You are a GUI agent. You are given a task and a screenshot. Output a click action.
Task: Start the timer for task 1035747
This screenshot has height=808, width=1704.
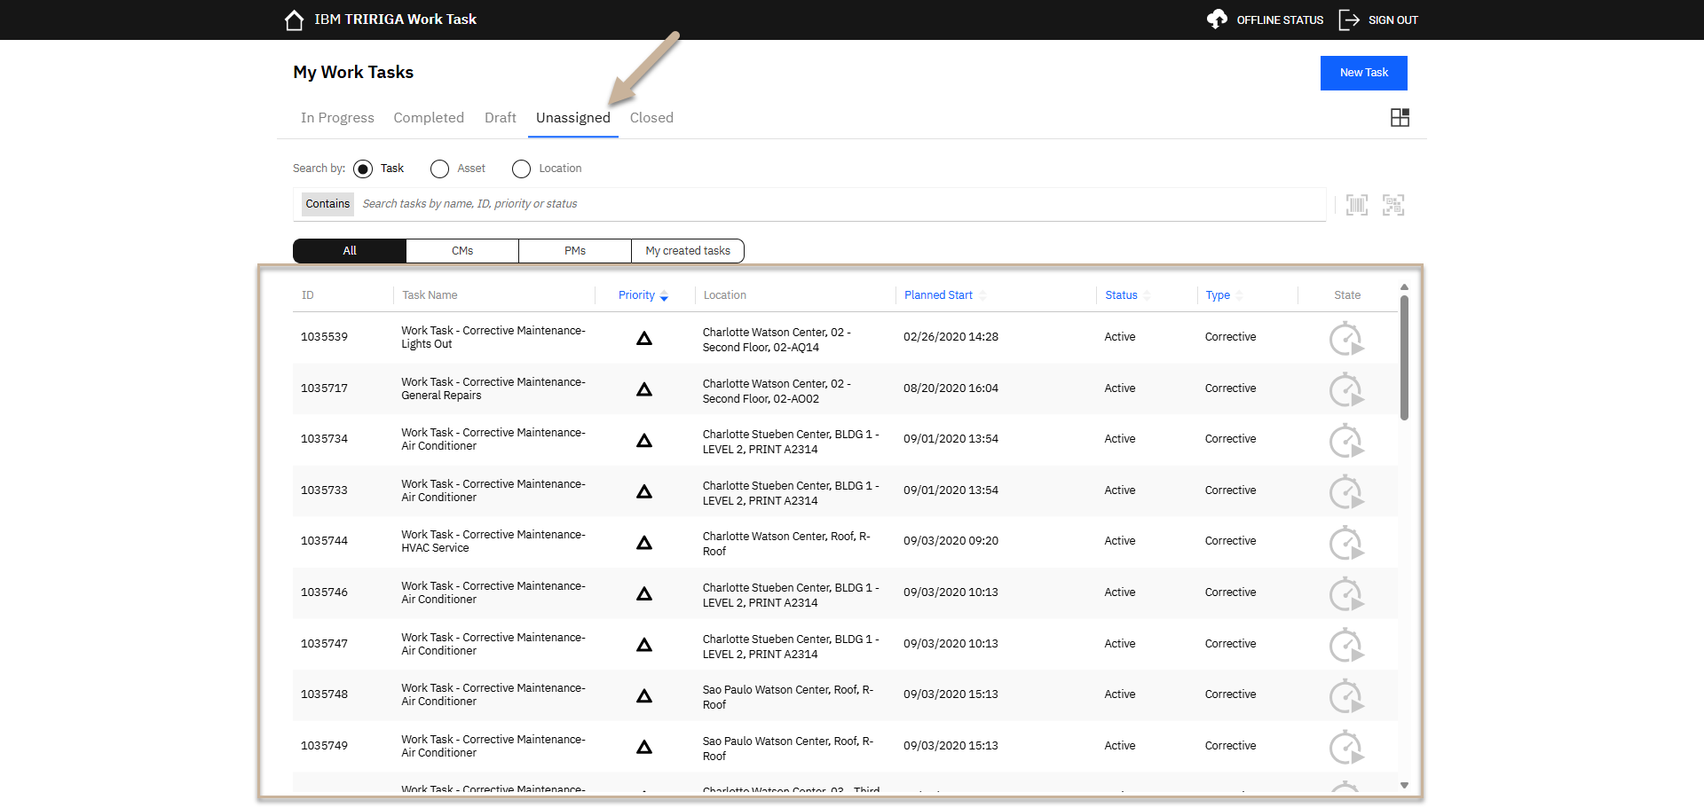pyautogui.click(x=1346, y=646)
